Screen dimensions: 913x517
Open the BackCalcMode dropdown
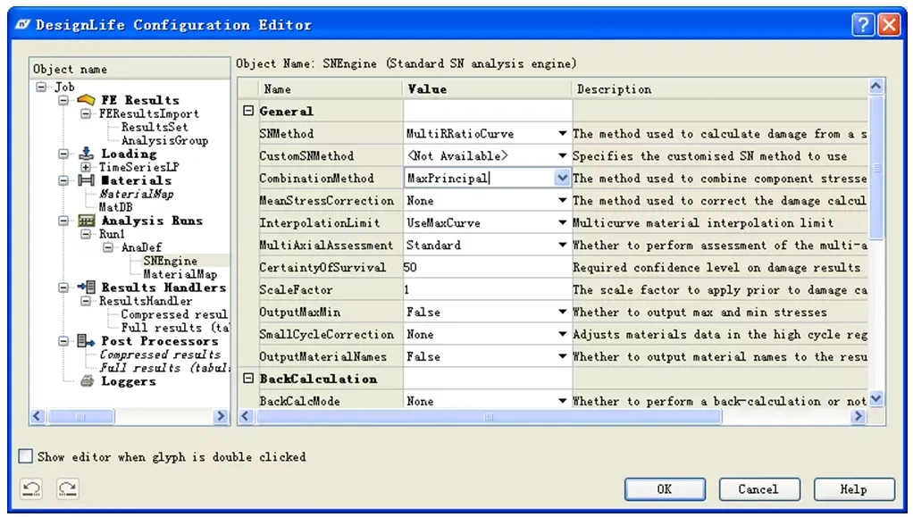coord(562,401)
